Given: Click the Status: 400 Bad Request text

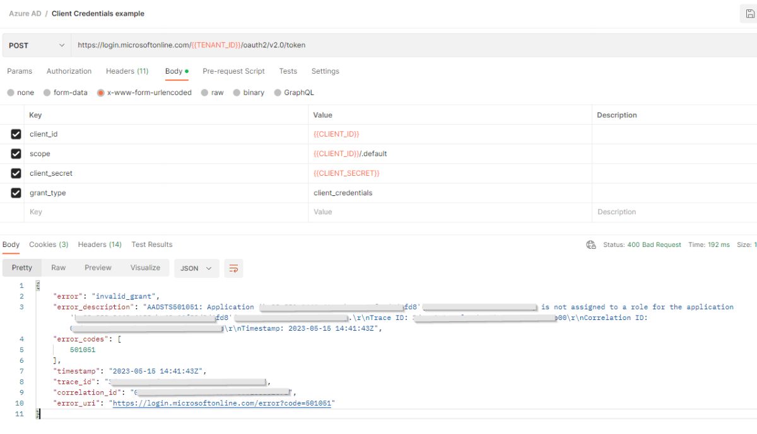Looking at the screenshot, I should tap(642, 245).
